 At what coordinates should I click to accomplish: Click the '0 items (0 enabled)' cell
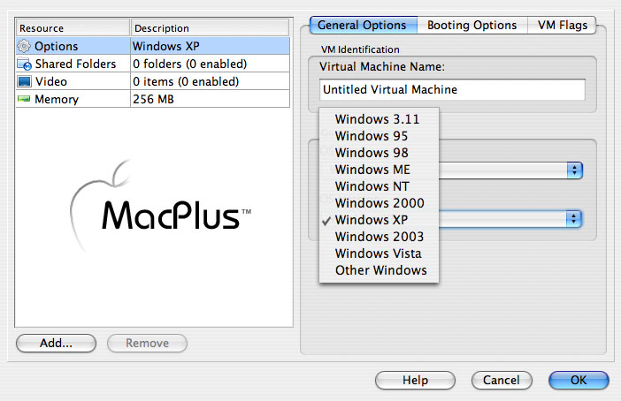point(210,81)
